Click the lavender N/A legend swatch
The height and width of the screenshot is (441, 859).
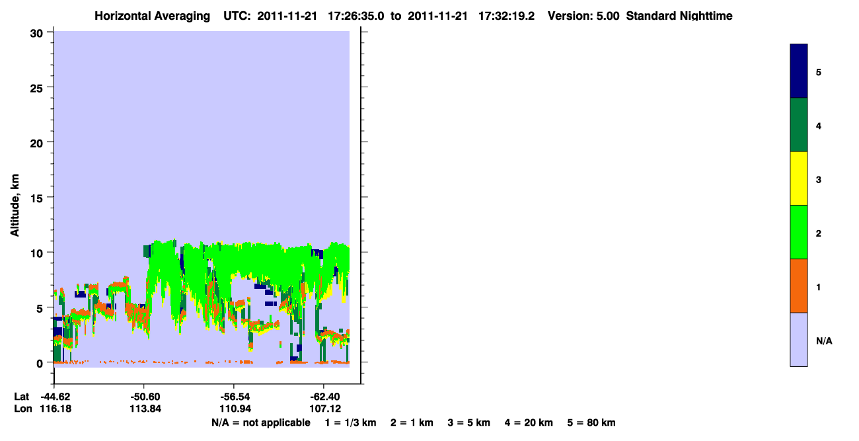799,339
